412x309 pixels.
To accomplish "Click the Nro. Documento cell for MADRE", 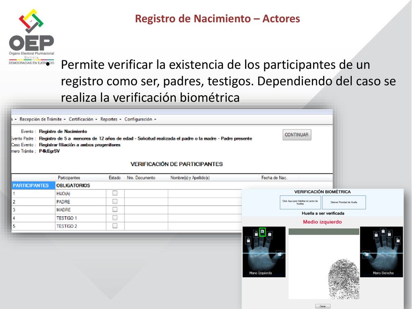I will 146,210.
